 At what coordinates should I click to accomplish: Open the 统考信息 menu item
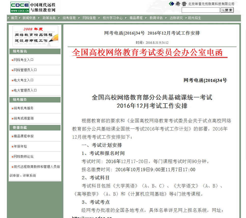(69, 18)
